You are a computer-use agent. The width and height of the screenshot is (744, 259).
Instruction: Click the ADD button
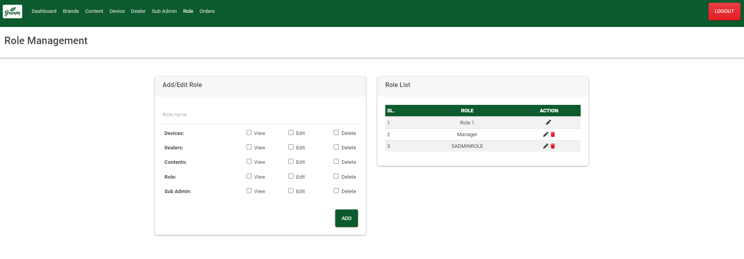coord(347,218)
